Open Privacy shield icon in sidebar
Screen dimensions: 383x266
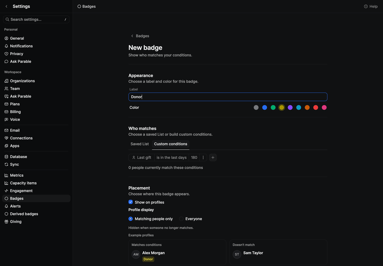(x=6, y=54)
